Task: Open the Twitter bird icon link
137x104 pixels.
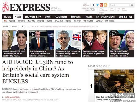Action: click(x=97, y=5)
